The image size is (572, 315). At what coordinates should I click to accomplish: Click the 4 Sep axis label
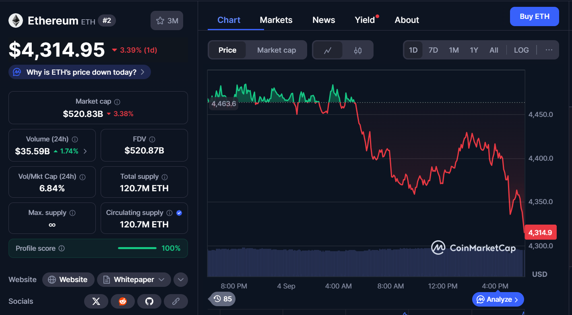pos(286,286)
